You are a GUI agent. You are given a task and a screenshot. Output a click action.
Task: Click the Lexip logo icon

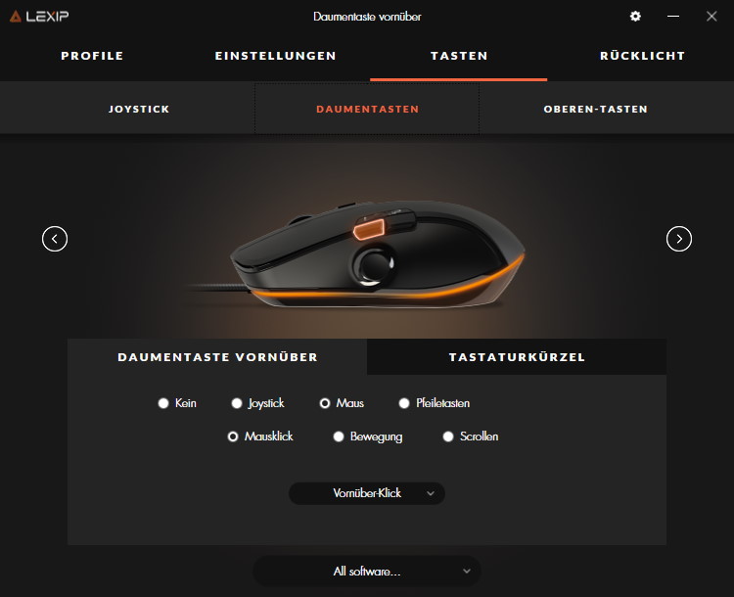pos(16,17)
